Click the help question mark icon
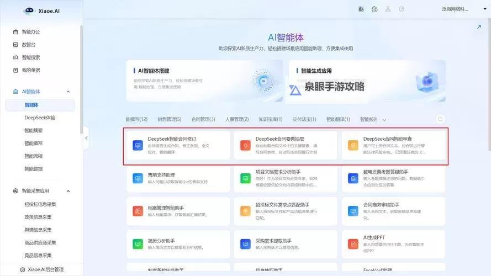491x276 pixels. click(x=402, y=9)
